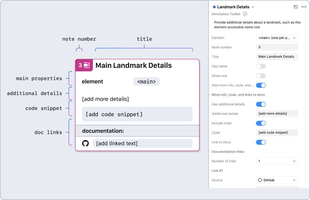This screenshot has height=200, width=310.
Task: Click the note number annotation label
Action: 79,39
